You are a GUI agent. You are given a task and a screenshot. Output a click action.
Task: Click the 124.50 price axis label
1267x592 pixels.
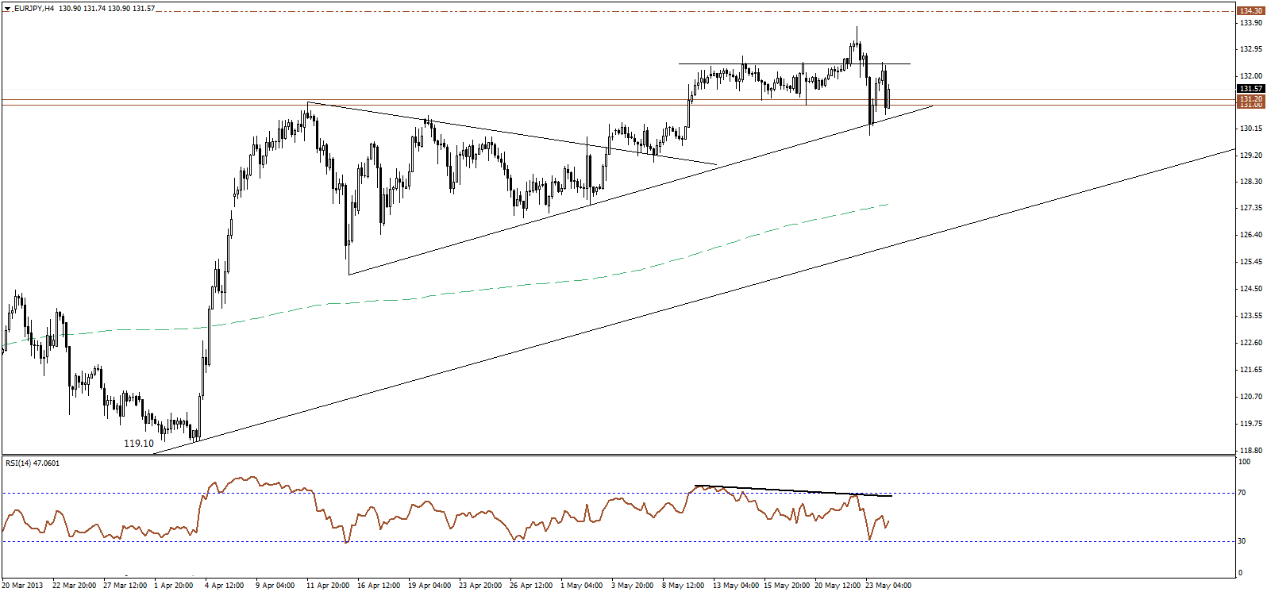click(x=1250, y=289)
